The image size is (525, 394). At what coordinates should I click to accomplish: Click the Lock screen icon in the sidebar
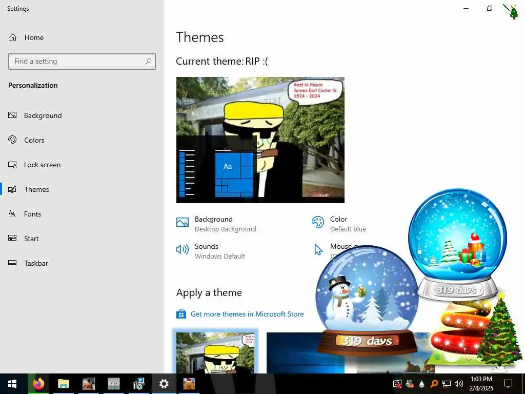(12, 165)
